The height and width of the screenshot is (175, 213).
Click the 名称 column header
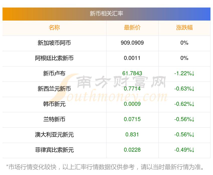pos(54,28)
